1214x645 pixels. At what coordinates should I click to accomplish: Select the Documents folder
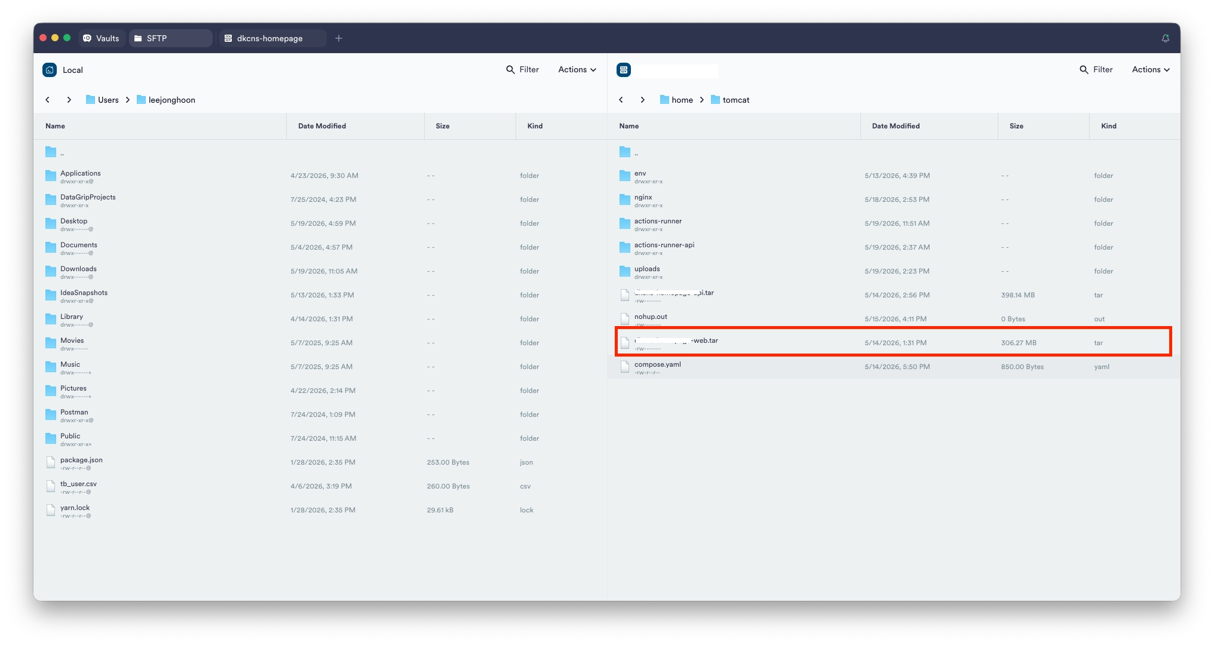coord(320,247)
